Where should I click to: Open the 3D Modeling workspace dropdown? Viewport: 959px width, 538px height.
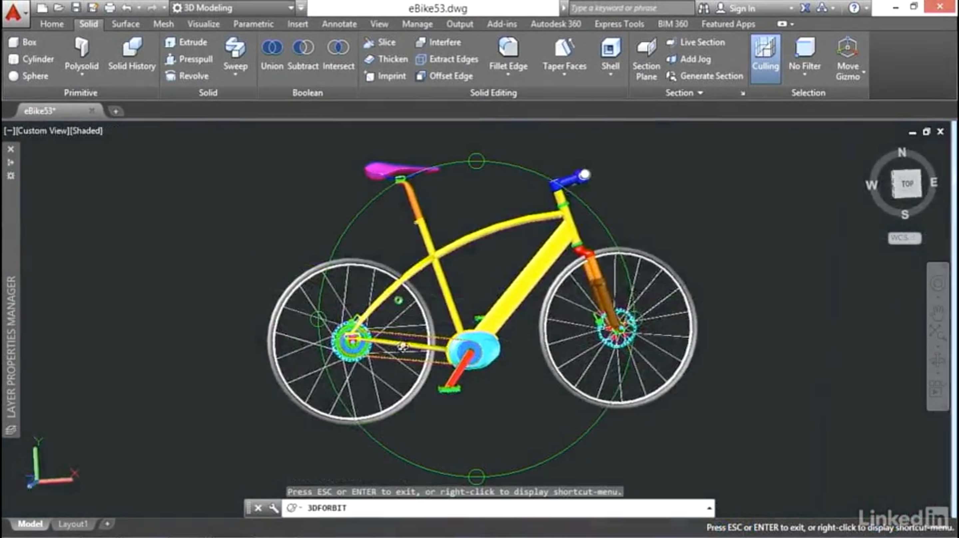[x=291, y=8]
